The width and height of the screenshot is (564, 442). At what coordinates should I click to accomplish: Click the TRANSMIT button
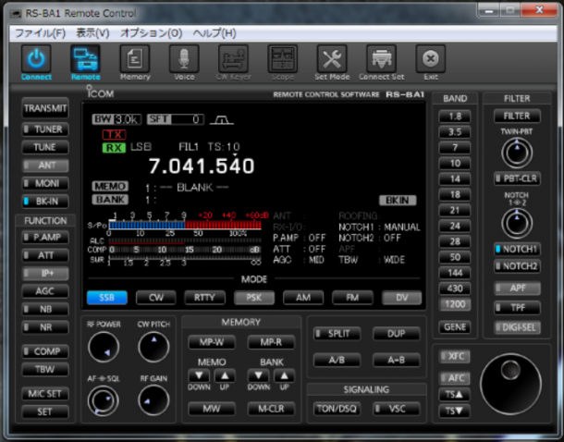tap(45, 108)
